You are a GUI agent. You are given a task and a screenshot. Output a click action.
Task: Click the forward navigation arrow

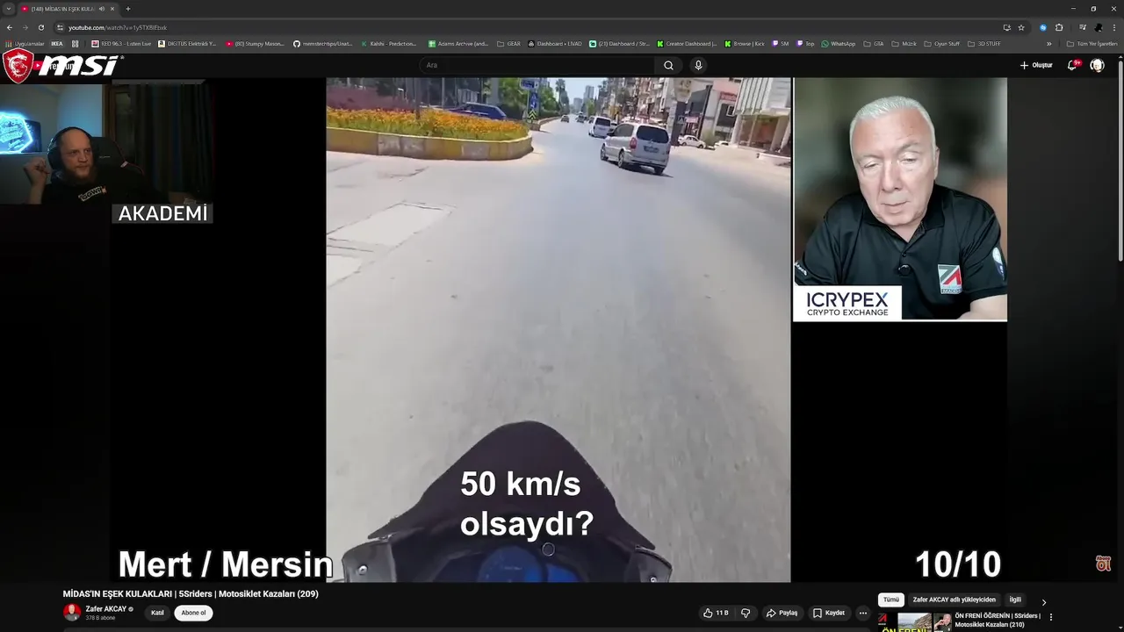point(25,27)
